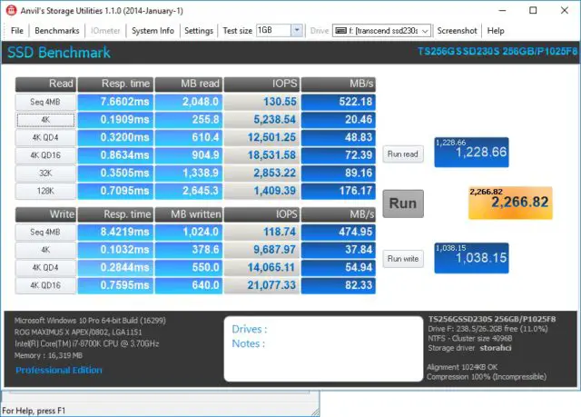This screenshot has width=581, height=417.
Task: Click the 7.6602ms response time
Action: coord(115,102)
